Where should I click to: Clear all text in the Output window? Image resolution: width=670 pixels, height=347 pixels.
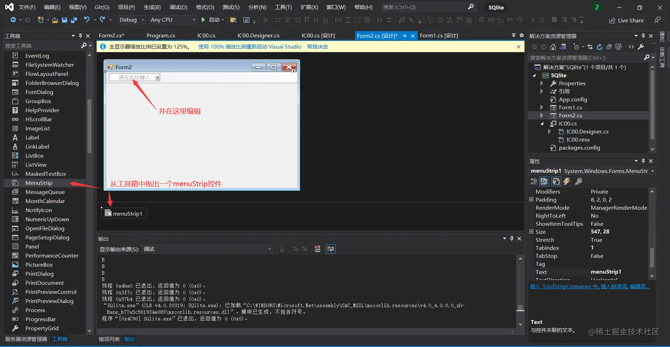(317, 248)
